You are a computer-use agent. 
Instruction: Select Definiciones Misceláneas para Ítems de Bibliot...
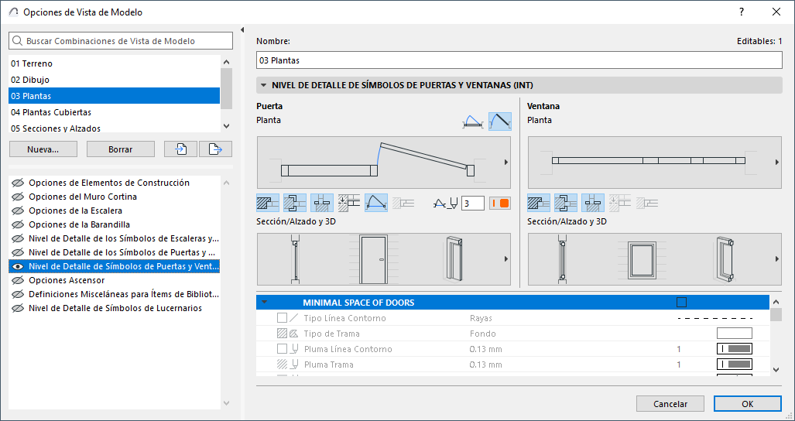[x=114, y=294]
